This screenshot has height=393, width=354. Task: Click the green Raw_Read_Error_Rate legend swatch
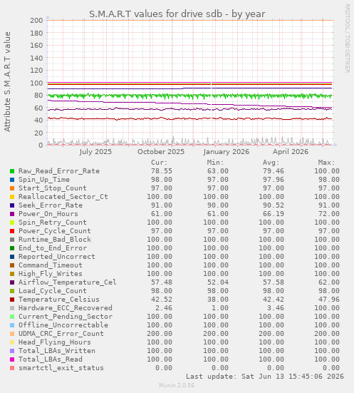pos(12,171)
